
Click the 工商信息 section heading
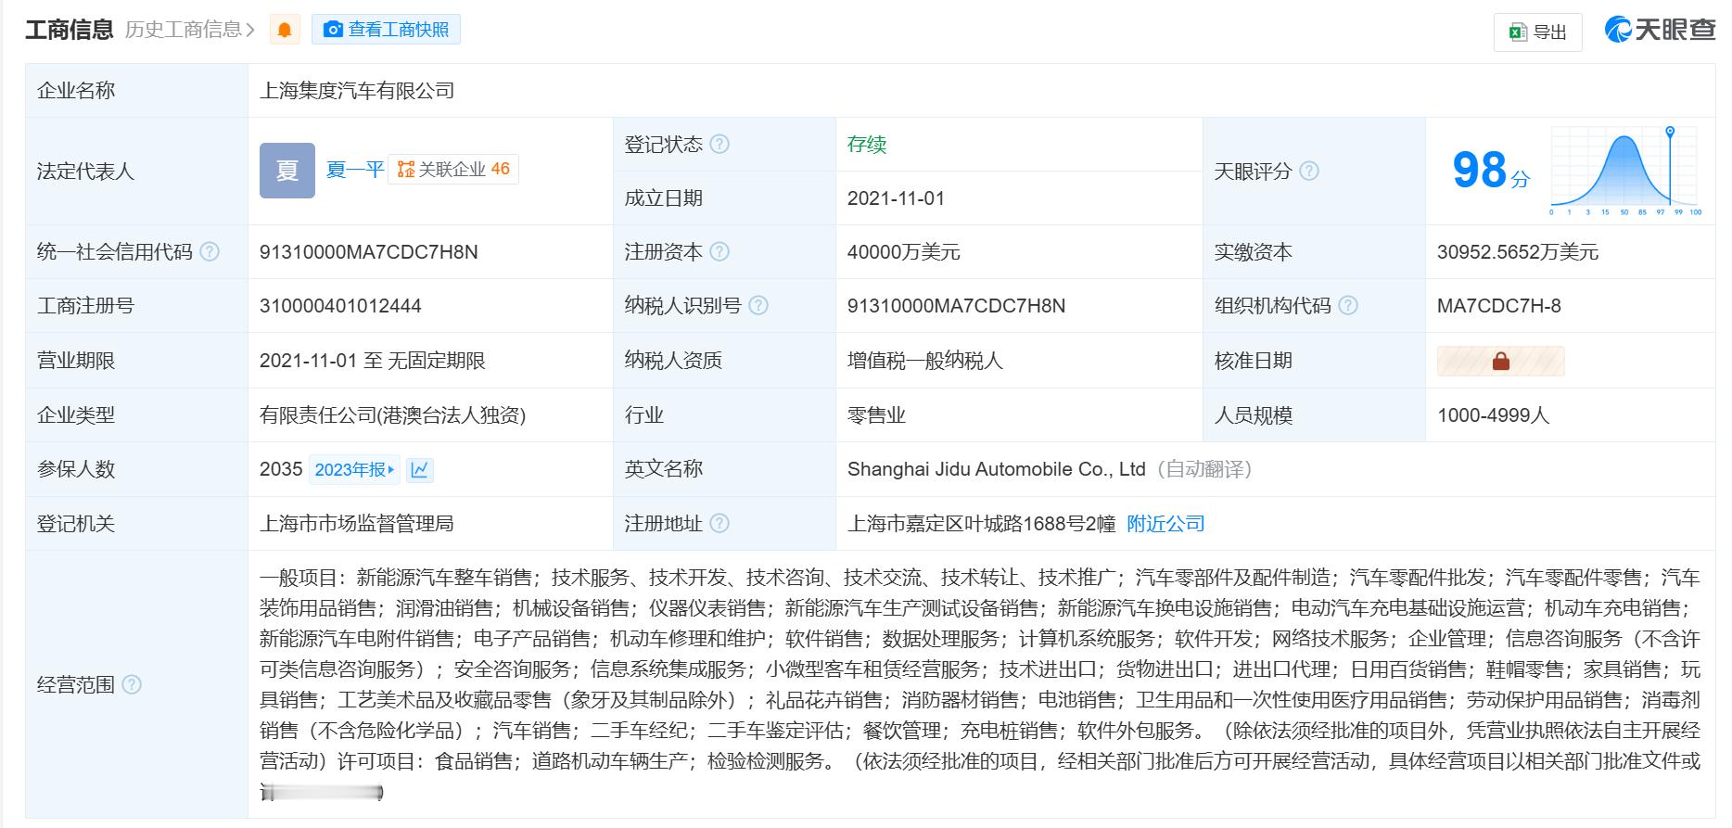pyautogui.click(x=70, y=30)
